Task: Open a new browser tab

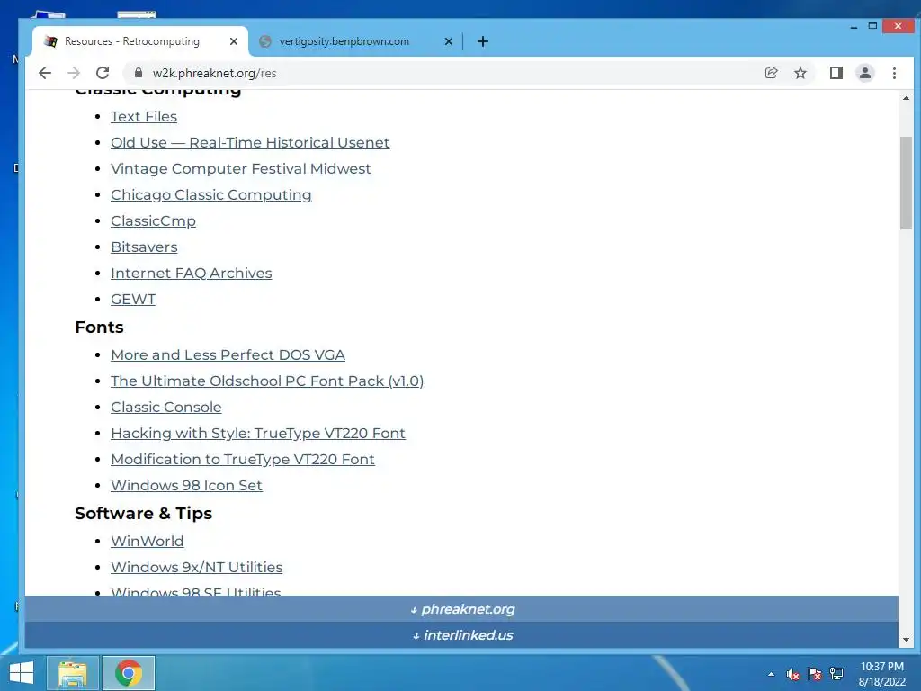Action: click(x=483, y=41)
